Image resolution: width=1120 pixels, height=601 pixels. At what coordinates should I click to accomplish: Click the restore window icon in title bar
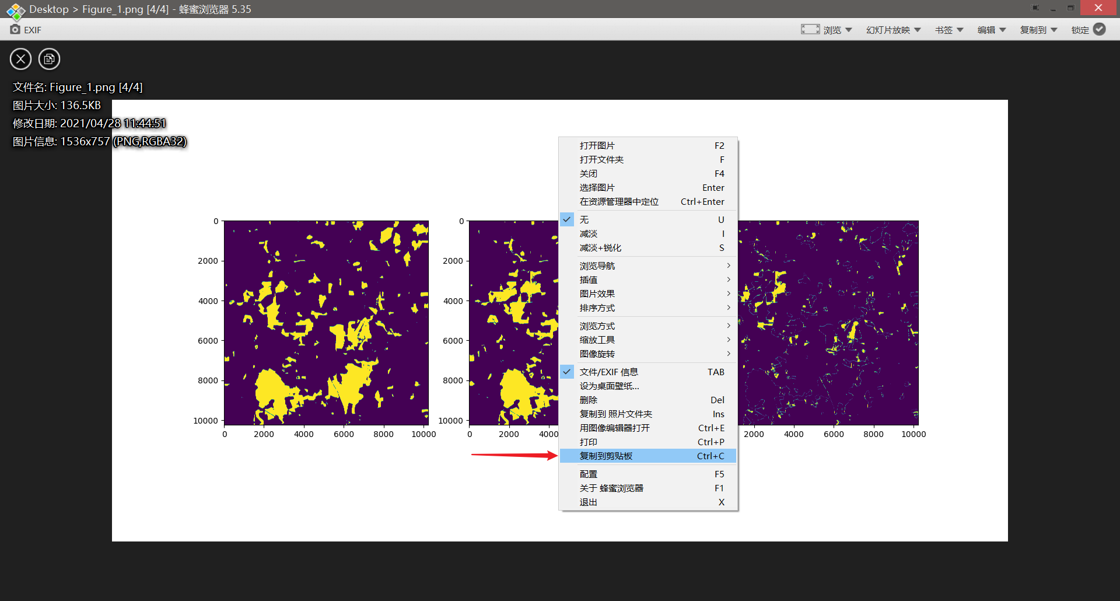pyautogui.click(x=1070, y=8)
